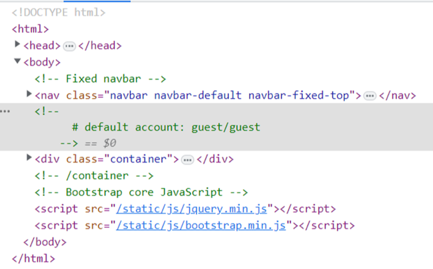Click the ellipsis badge inside div container

188,160
